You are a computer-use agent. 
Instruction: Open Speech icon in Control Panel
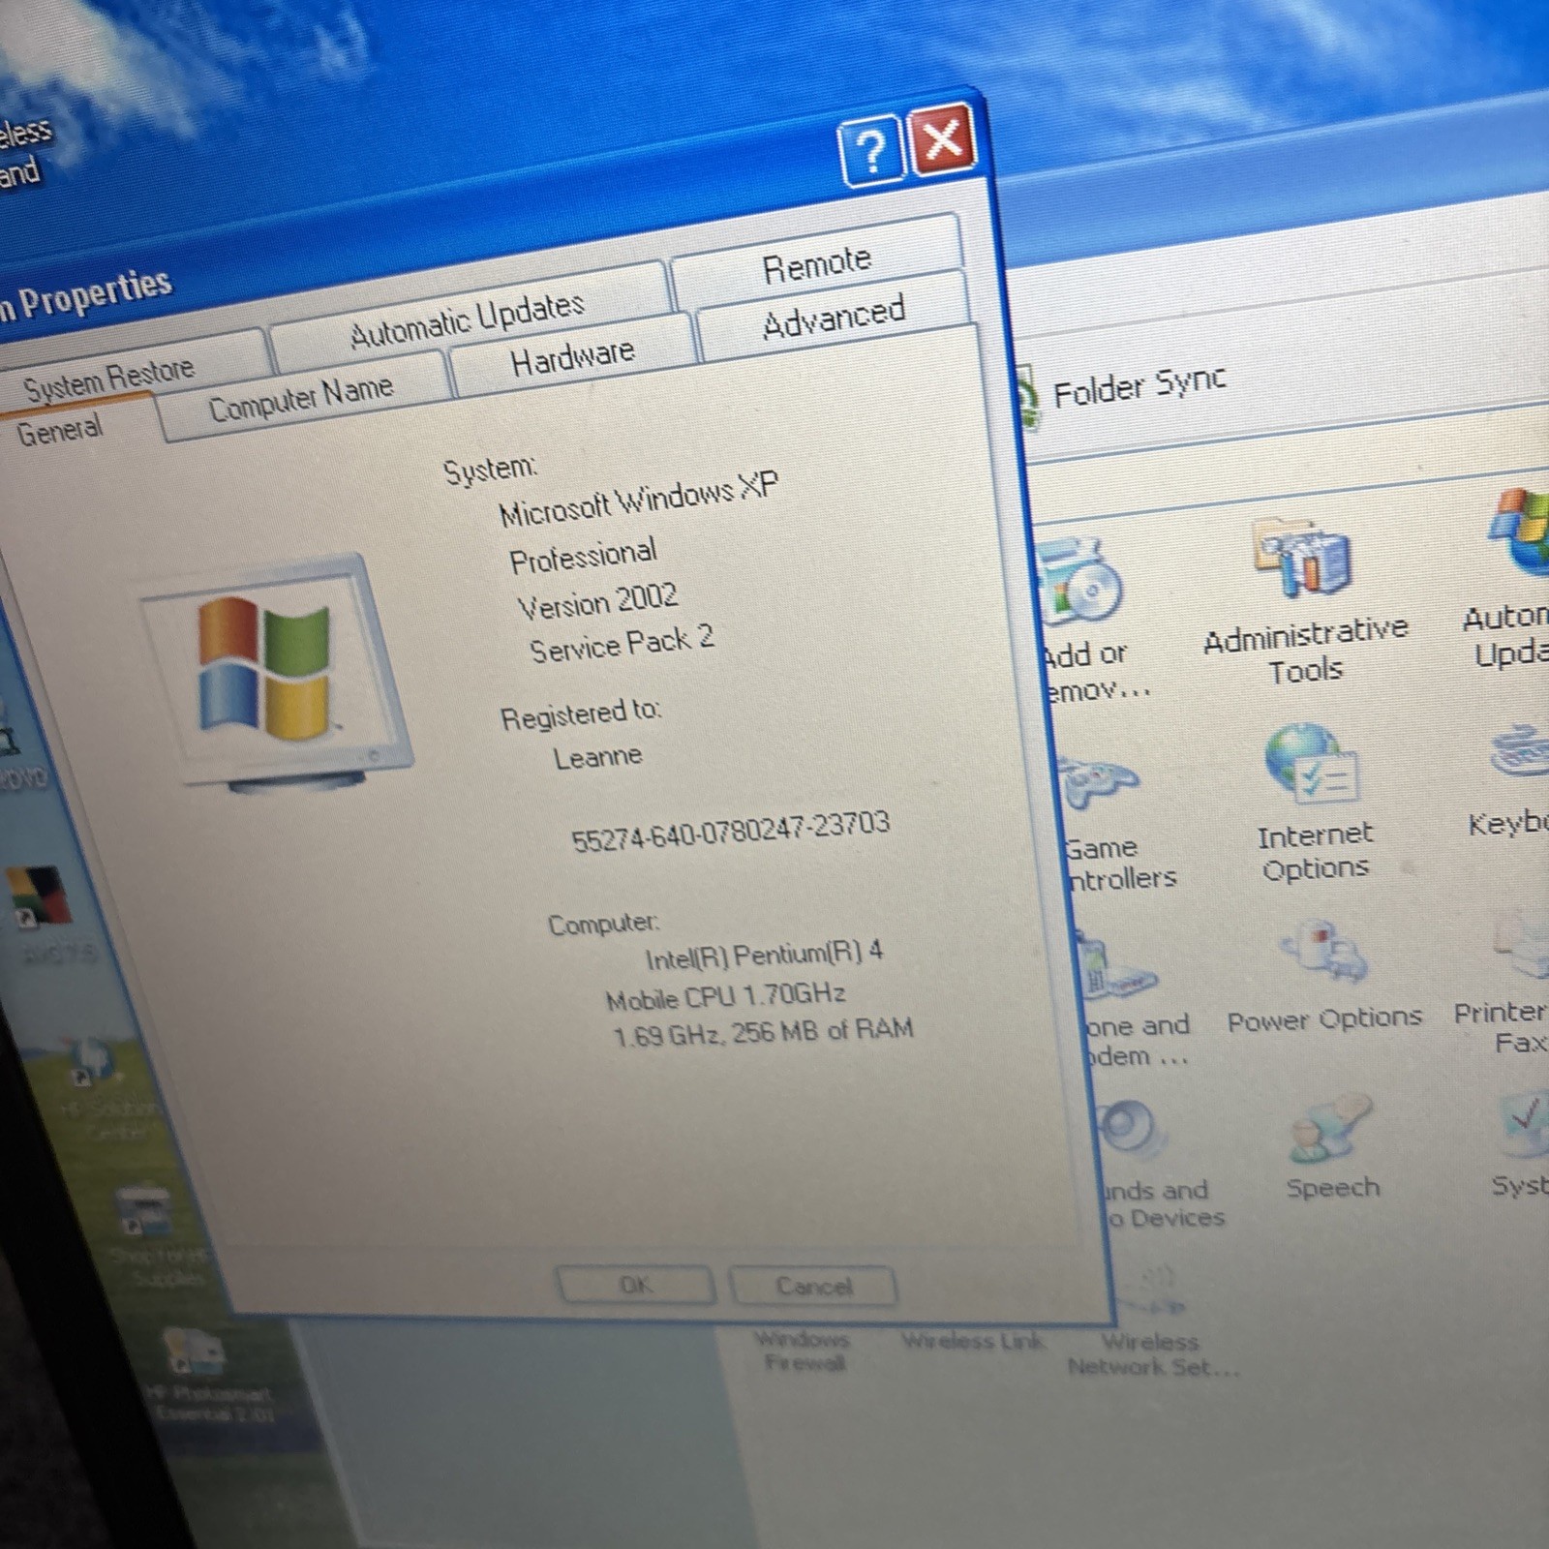1332,1147
